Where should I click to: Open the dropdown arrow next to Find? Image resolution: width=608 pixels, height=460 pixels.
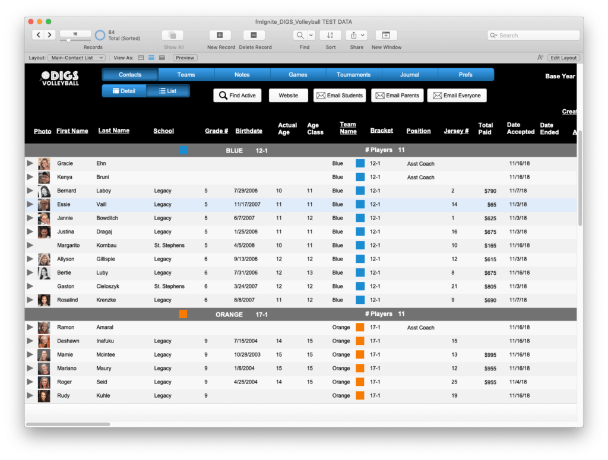[x=311, y=36]
